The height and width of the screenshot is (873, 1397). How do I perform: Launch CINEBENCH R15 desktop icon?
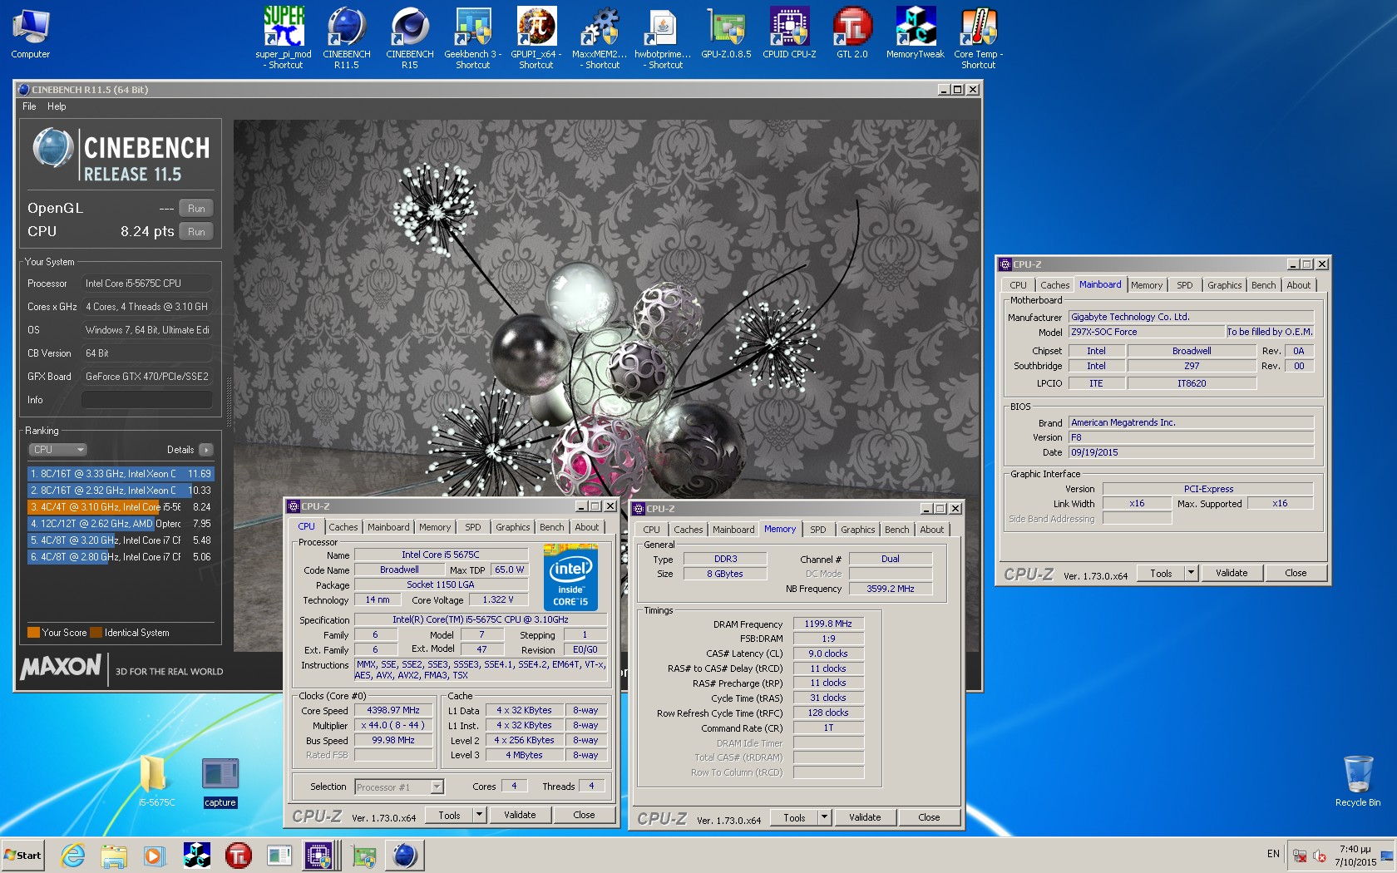410,37
